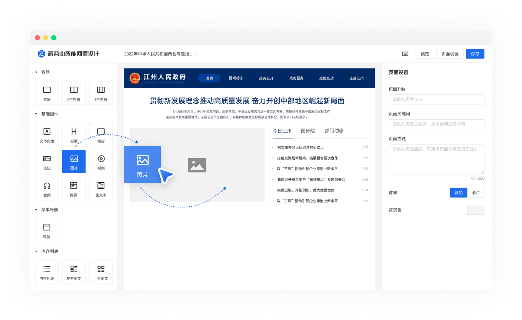This screenshot has width=522, height=320.
Task: Choose the 标题 heading component
Action: [74, 134]
